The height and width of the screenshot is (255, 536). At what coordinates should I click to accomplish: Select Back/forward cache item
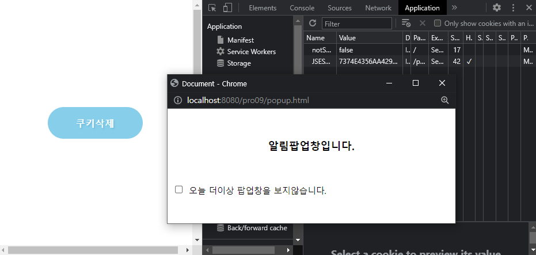point(257,227)
